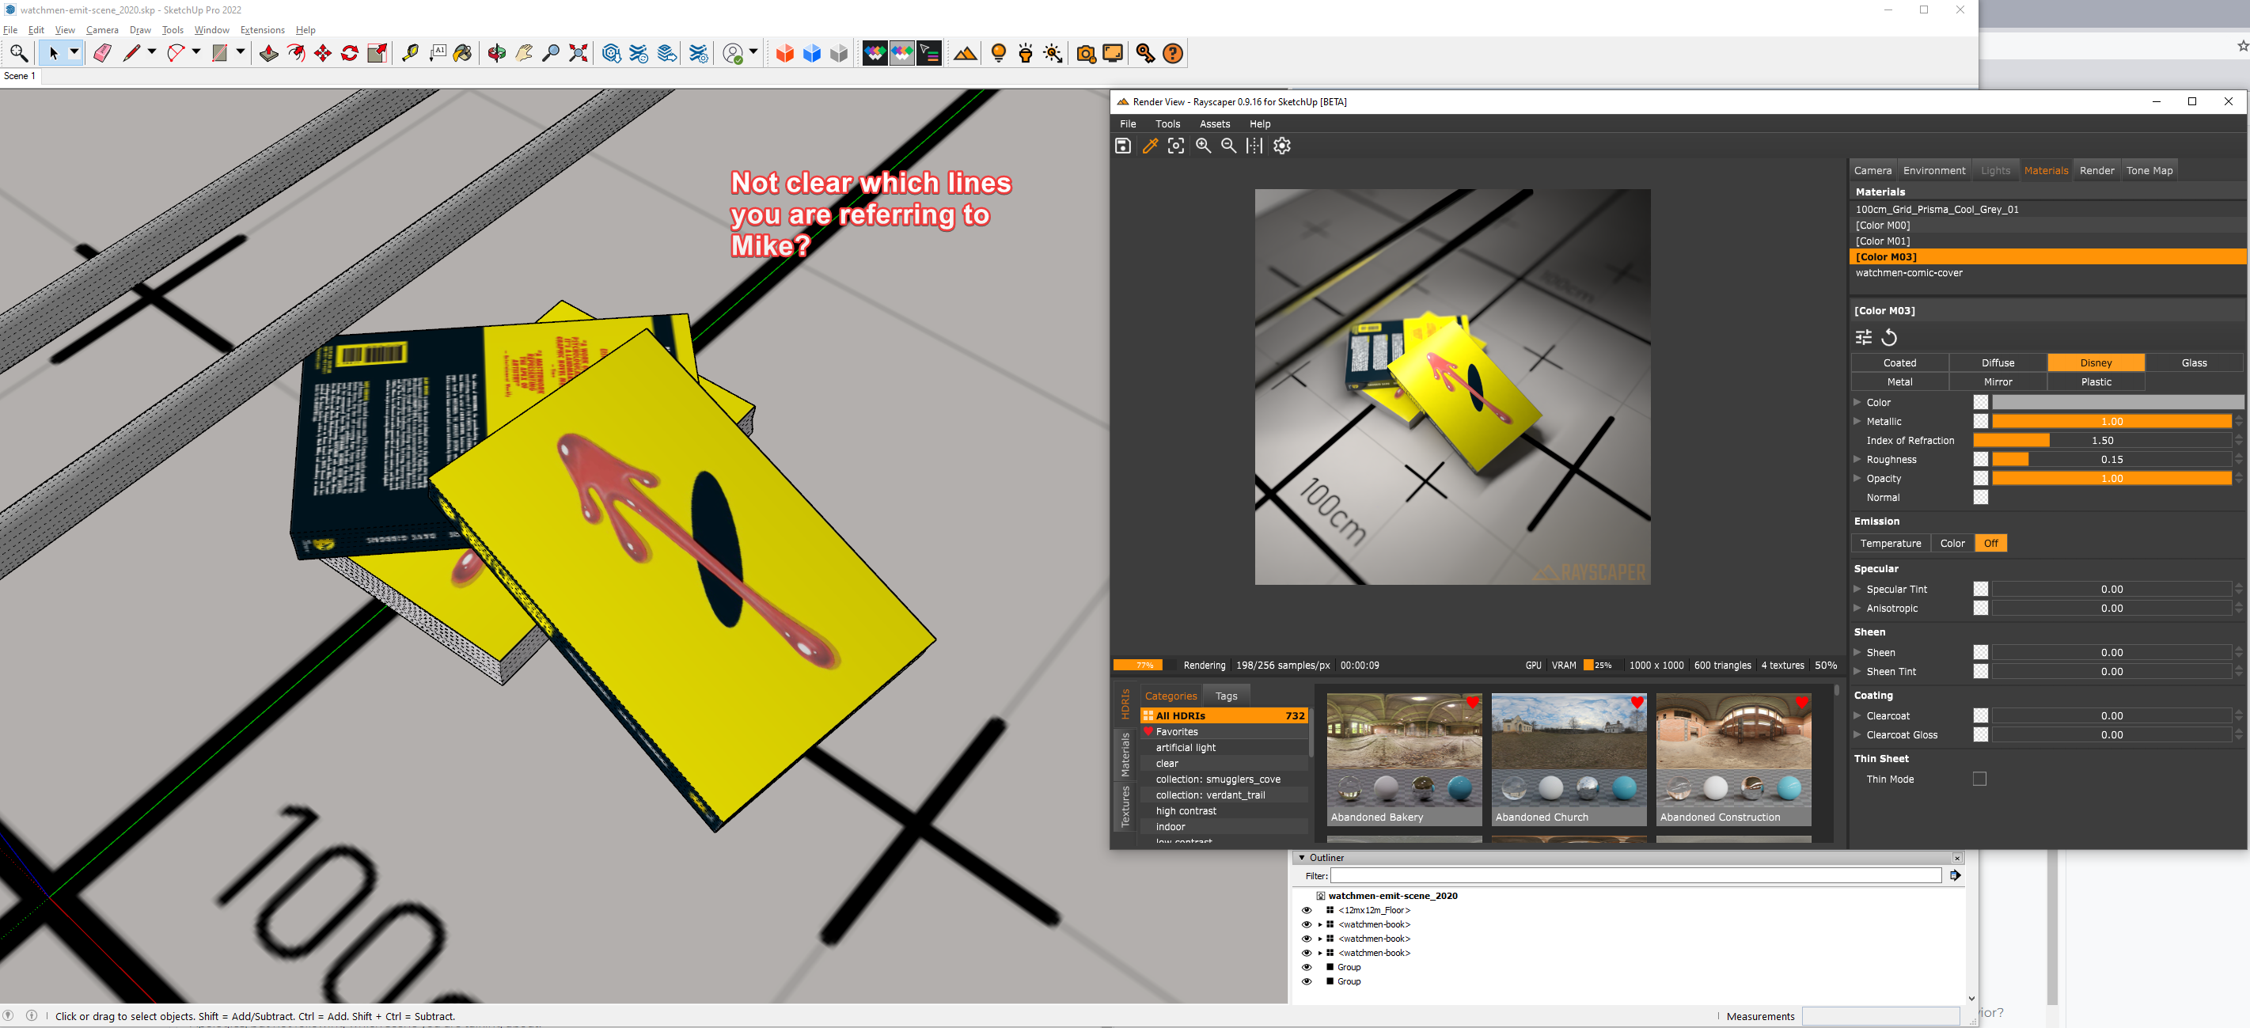Choose the Push/Pull tool

click(x=268, y=53)
